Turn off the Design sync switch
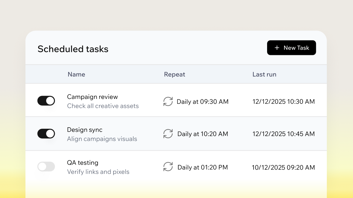This screenshot has width=353, height=198. tap(46, 133)
